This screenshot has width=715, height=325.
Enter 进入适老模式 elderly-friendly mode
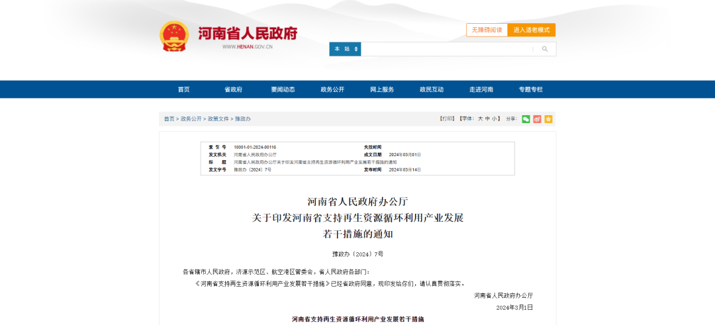[x=532, y=30]
